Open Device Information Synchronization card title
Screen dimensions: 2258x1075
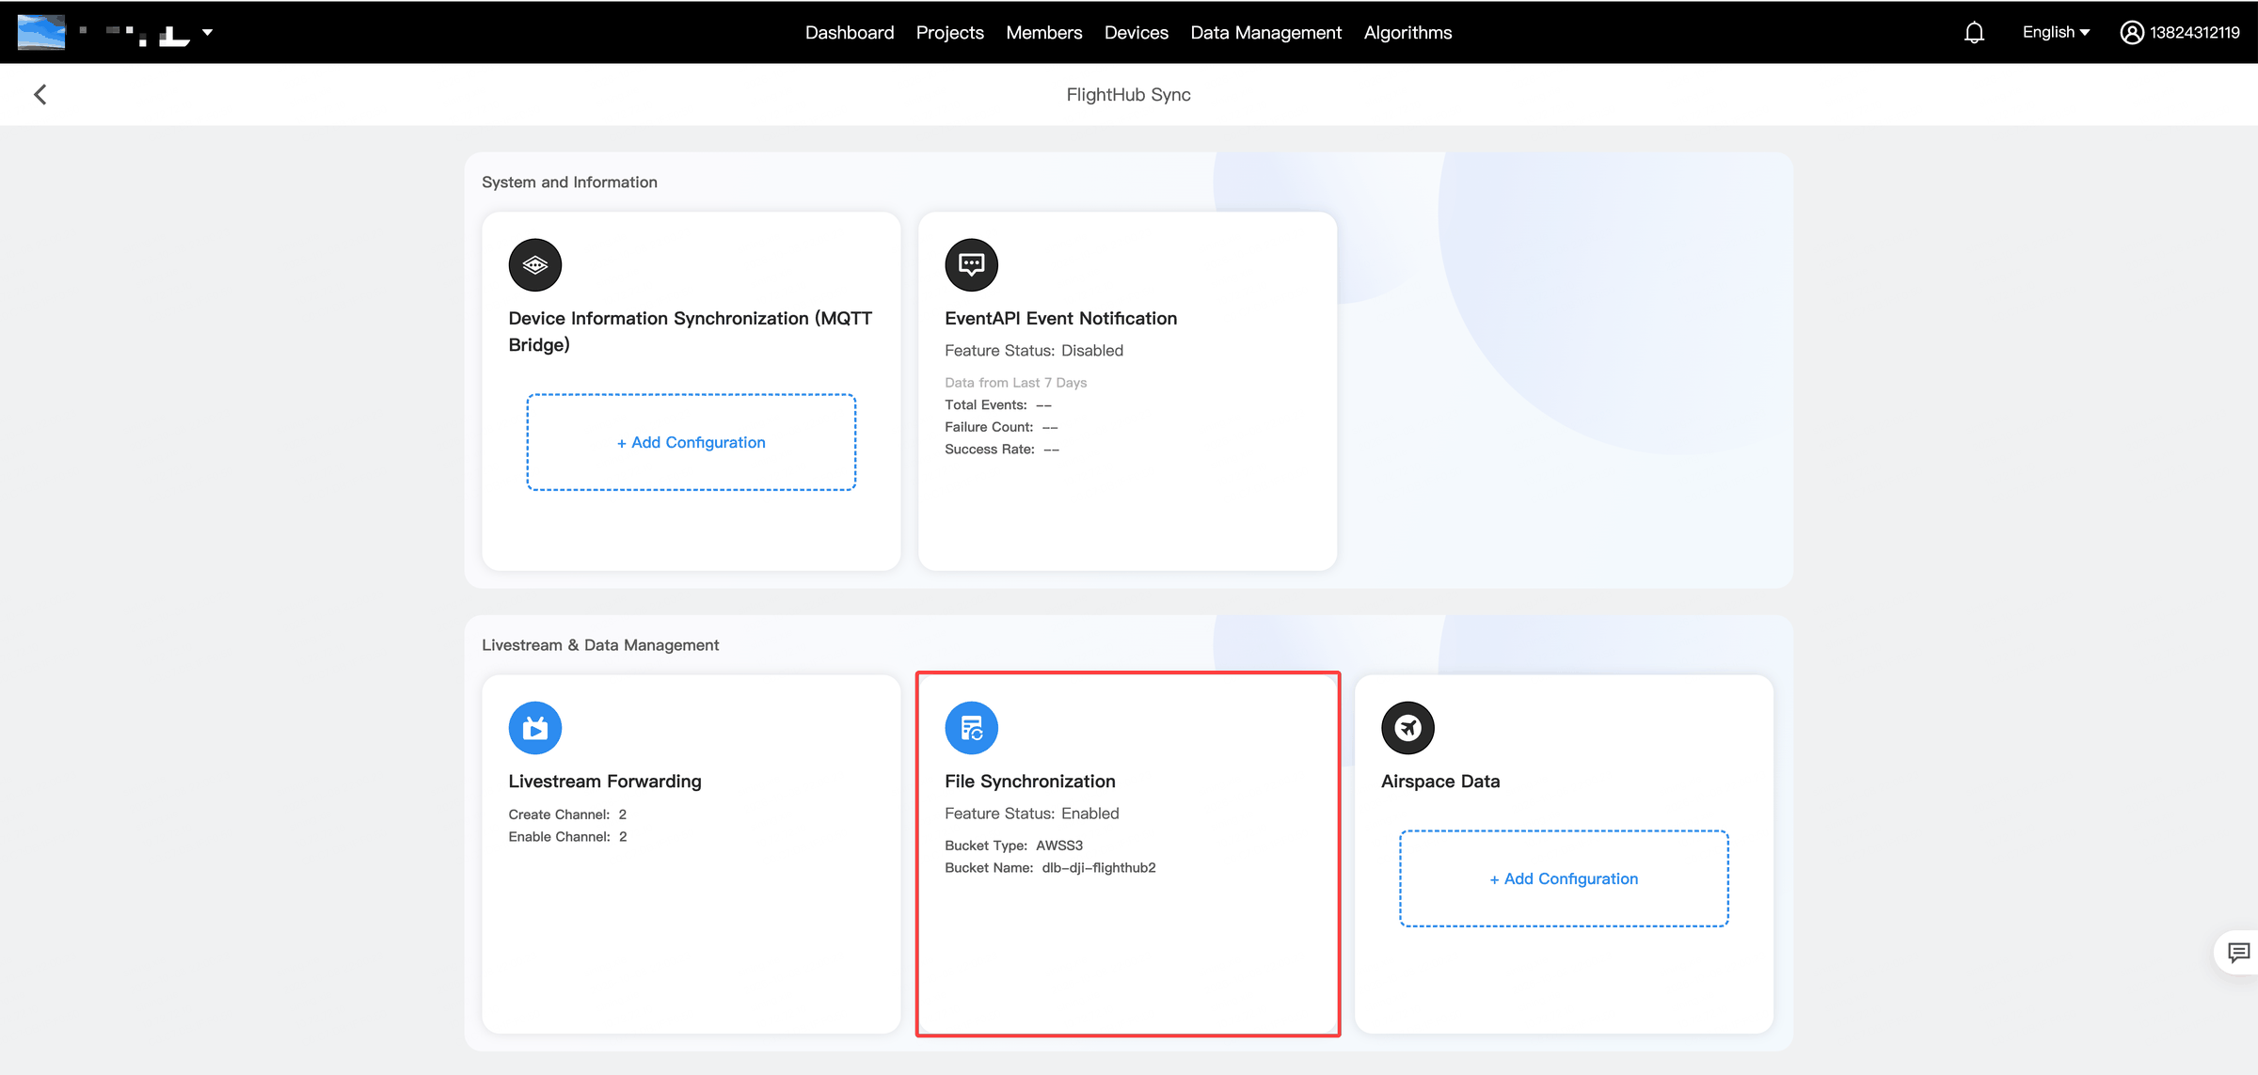click(x=691, y=331)
